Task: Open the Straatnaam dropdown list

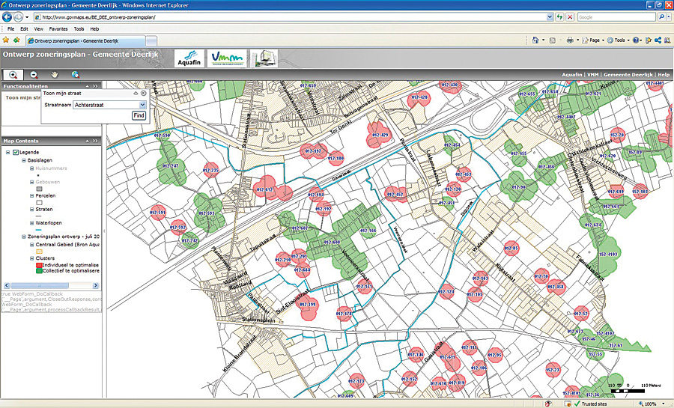Action: coord(142,106)
